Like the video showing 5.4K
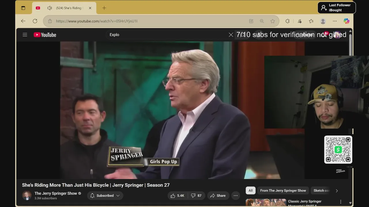 pyautogui.click(x=177, y=195)
